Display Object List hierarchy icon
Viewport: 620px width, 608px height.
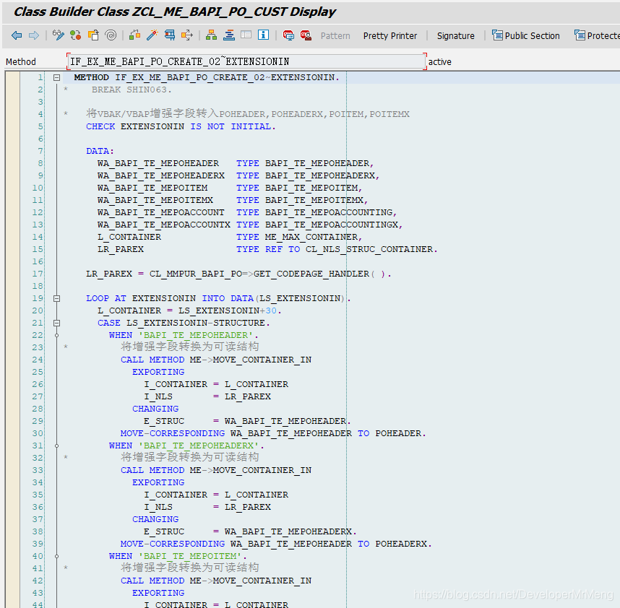click(211, 35)
